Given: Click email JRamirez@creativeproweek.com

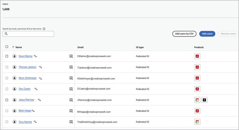Looking at the screenshot, I should 94,100.
